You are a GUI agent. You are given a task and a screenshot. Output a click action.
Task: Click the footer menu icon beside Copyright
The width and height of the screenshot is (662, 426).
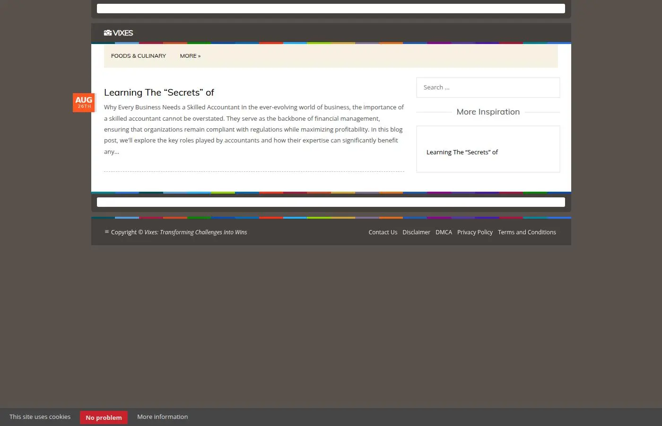point(107,232)
